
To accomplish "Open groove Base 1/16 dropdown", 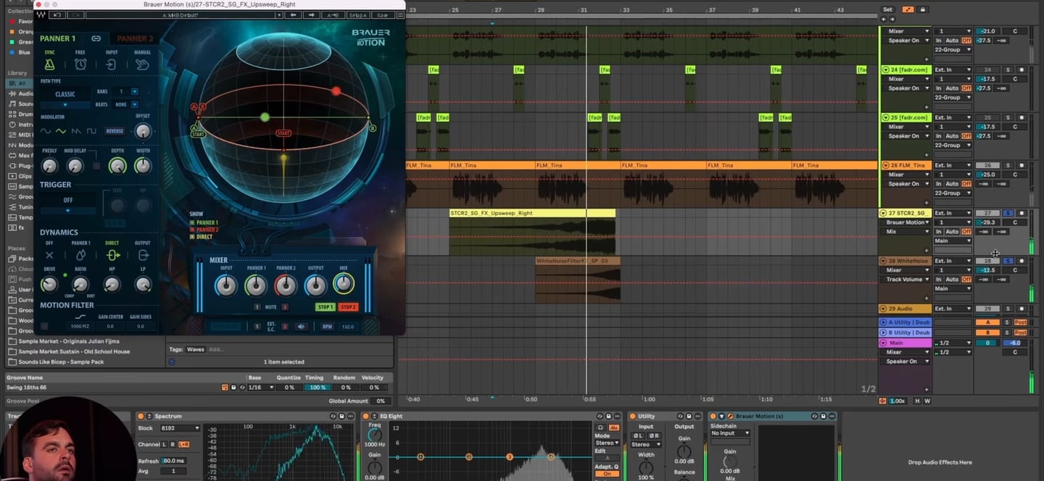I will pyautogui.click(x=261, y=388).
